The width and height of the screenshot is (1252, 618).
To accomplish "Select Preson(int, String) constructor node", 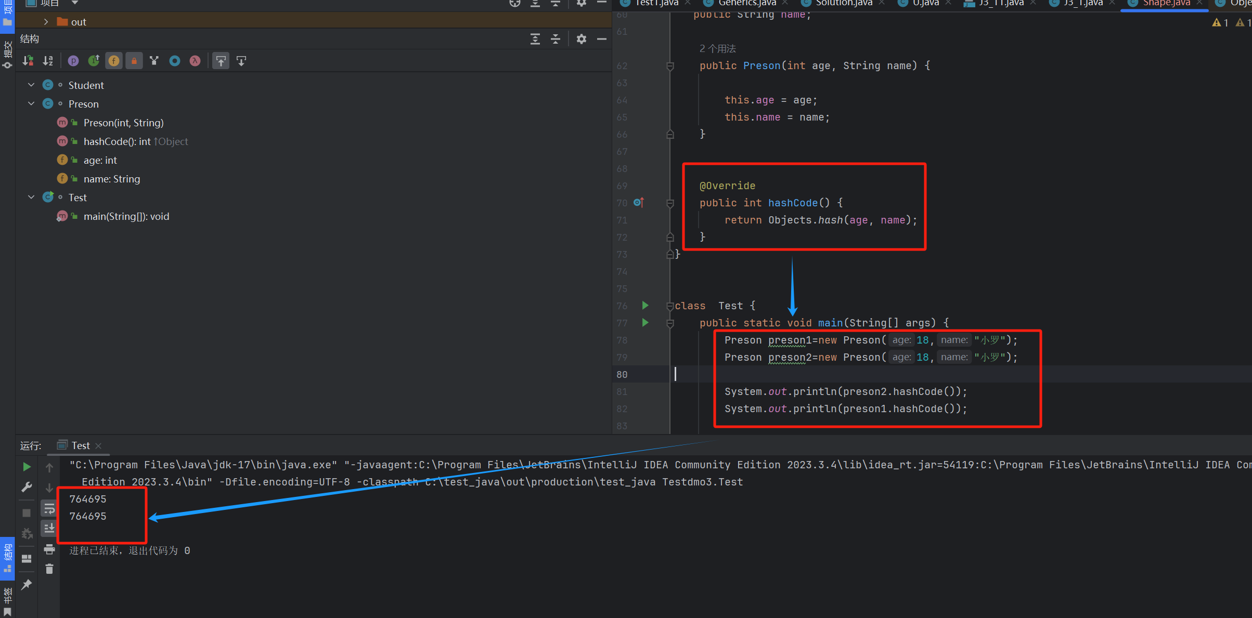I will click(123, 123).
